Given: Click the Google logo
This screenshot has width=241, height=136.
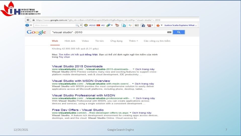Looking at the screenshot, I should (36, 32).
